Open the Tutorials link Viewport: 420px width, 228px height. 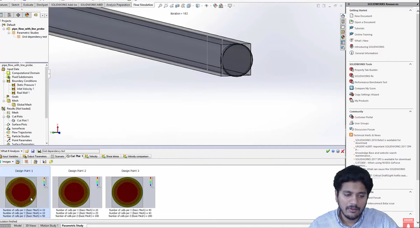[359, 28]
